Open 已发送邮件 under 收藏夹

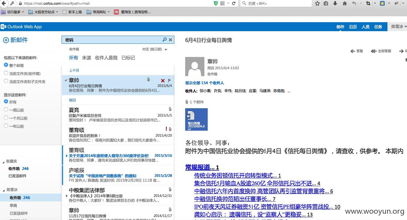point(17,176)
